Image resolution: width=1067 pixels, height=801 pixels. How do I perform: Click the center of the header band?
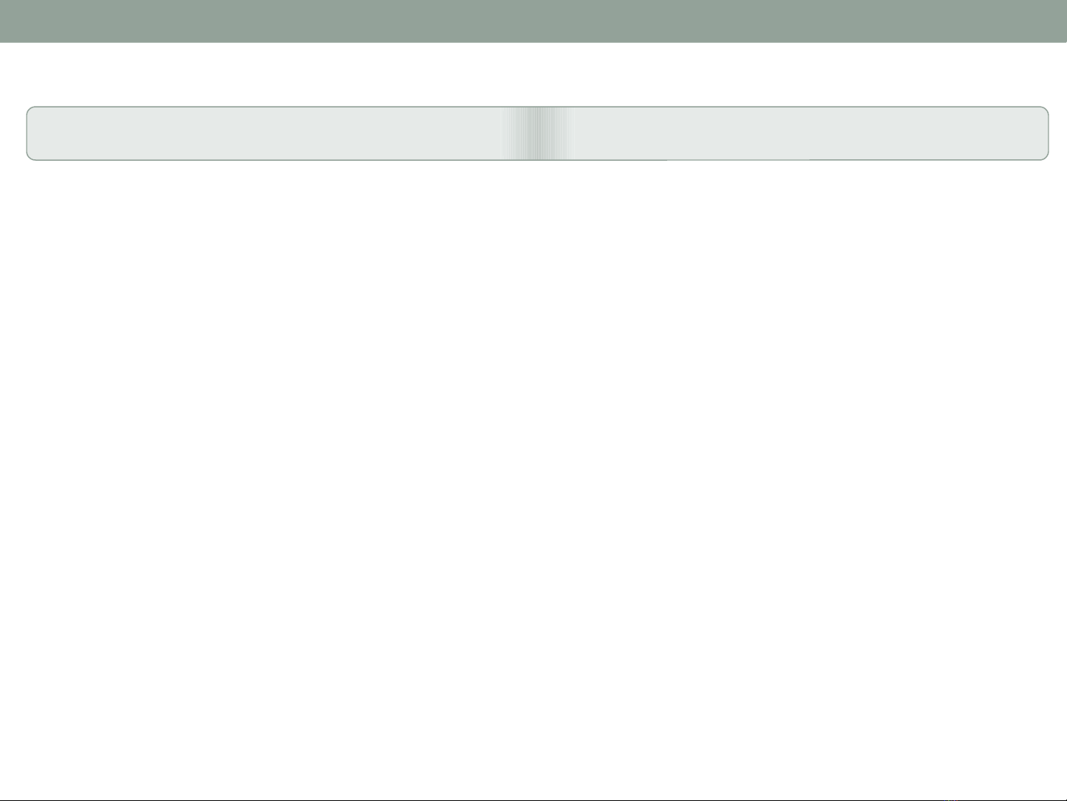click(533, 21)
